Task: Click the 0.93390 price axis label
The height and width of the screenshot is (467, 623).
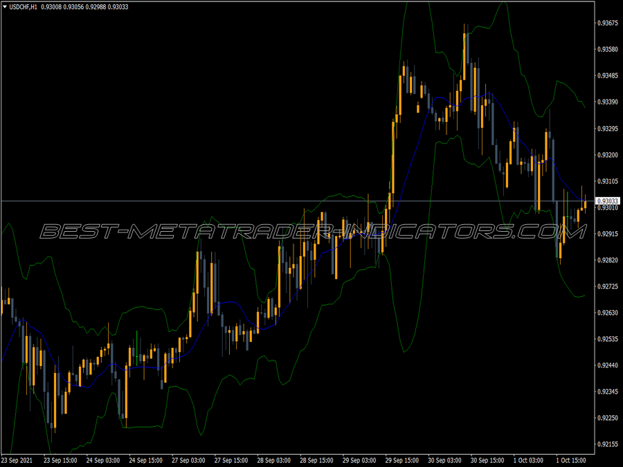Action: point(608,102)
